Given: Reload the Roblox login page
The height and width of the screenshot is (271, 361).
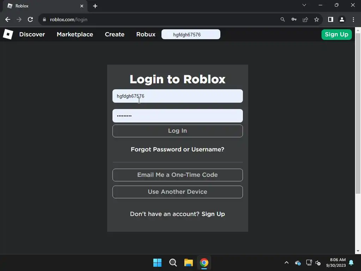Looking at the screenshot, I should click(30, 20).
